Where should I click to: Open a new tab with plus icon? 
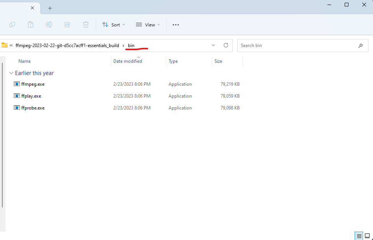coord(50,8)
